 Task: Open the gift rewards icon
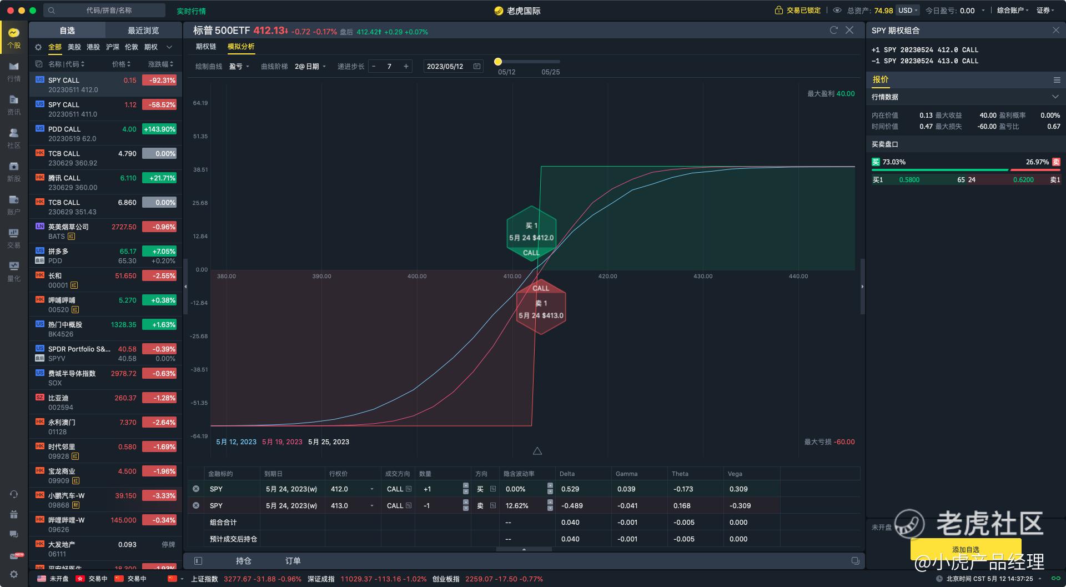tap(14, 514)
